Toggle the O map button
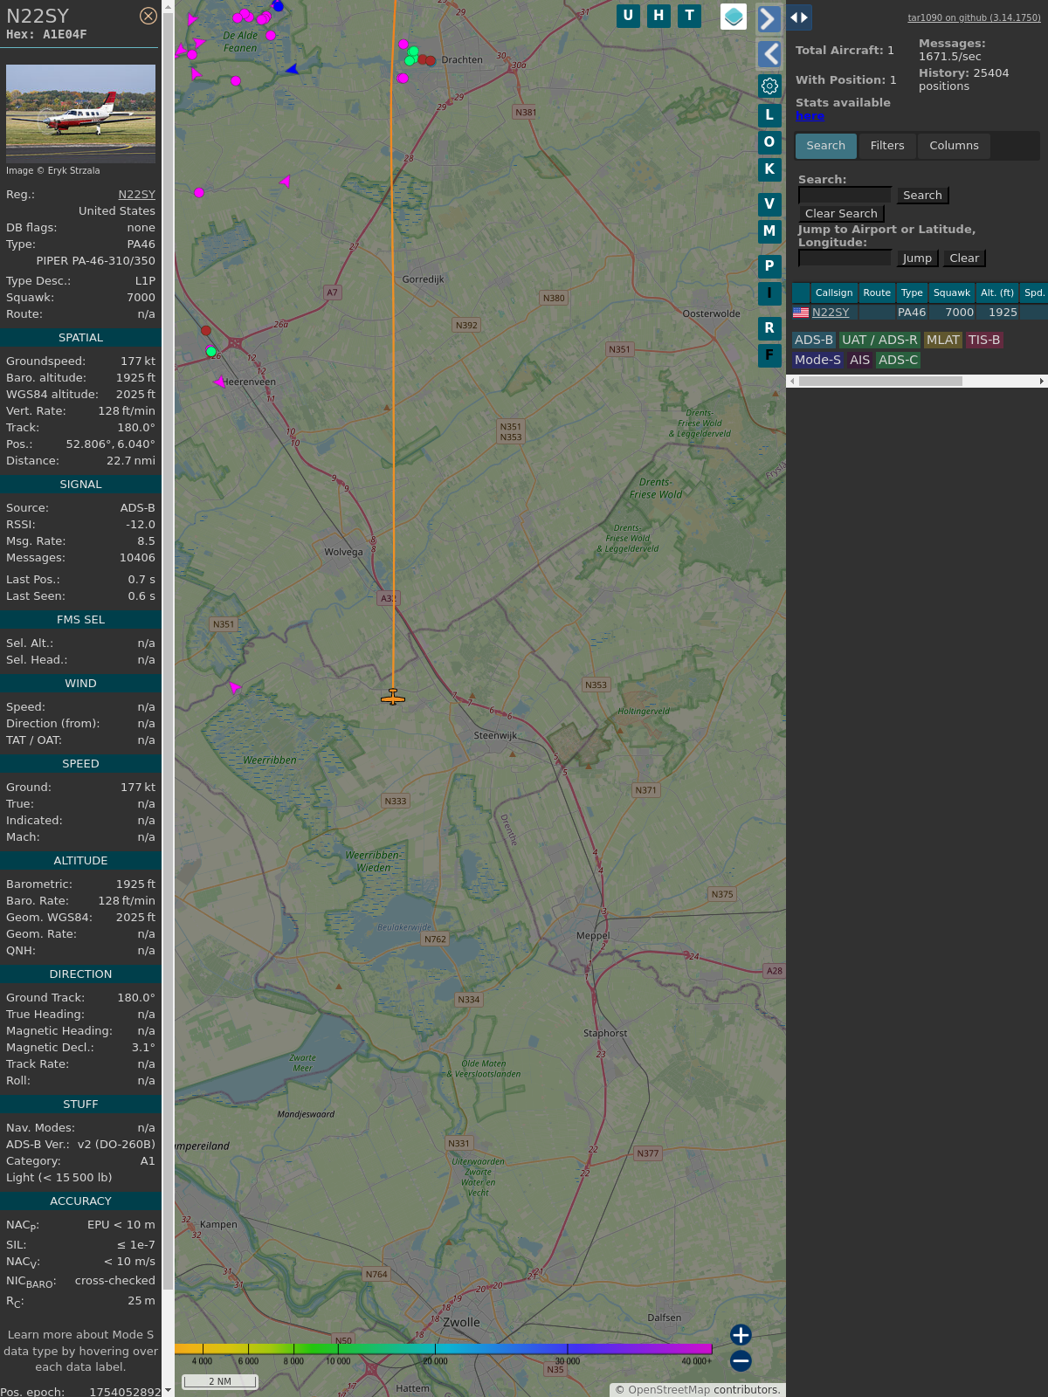This screenshot has width=1048, height=1397. (x=769, y=142)
